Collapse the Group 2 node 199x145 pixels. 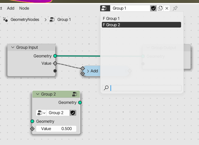(x=37, y=94)
